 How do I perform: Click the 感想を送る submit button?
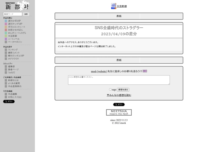click(x=123, y=90)
